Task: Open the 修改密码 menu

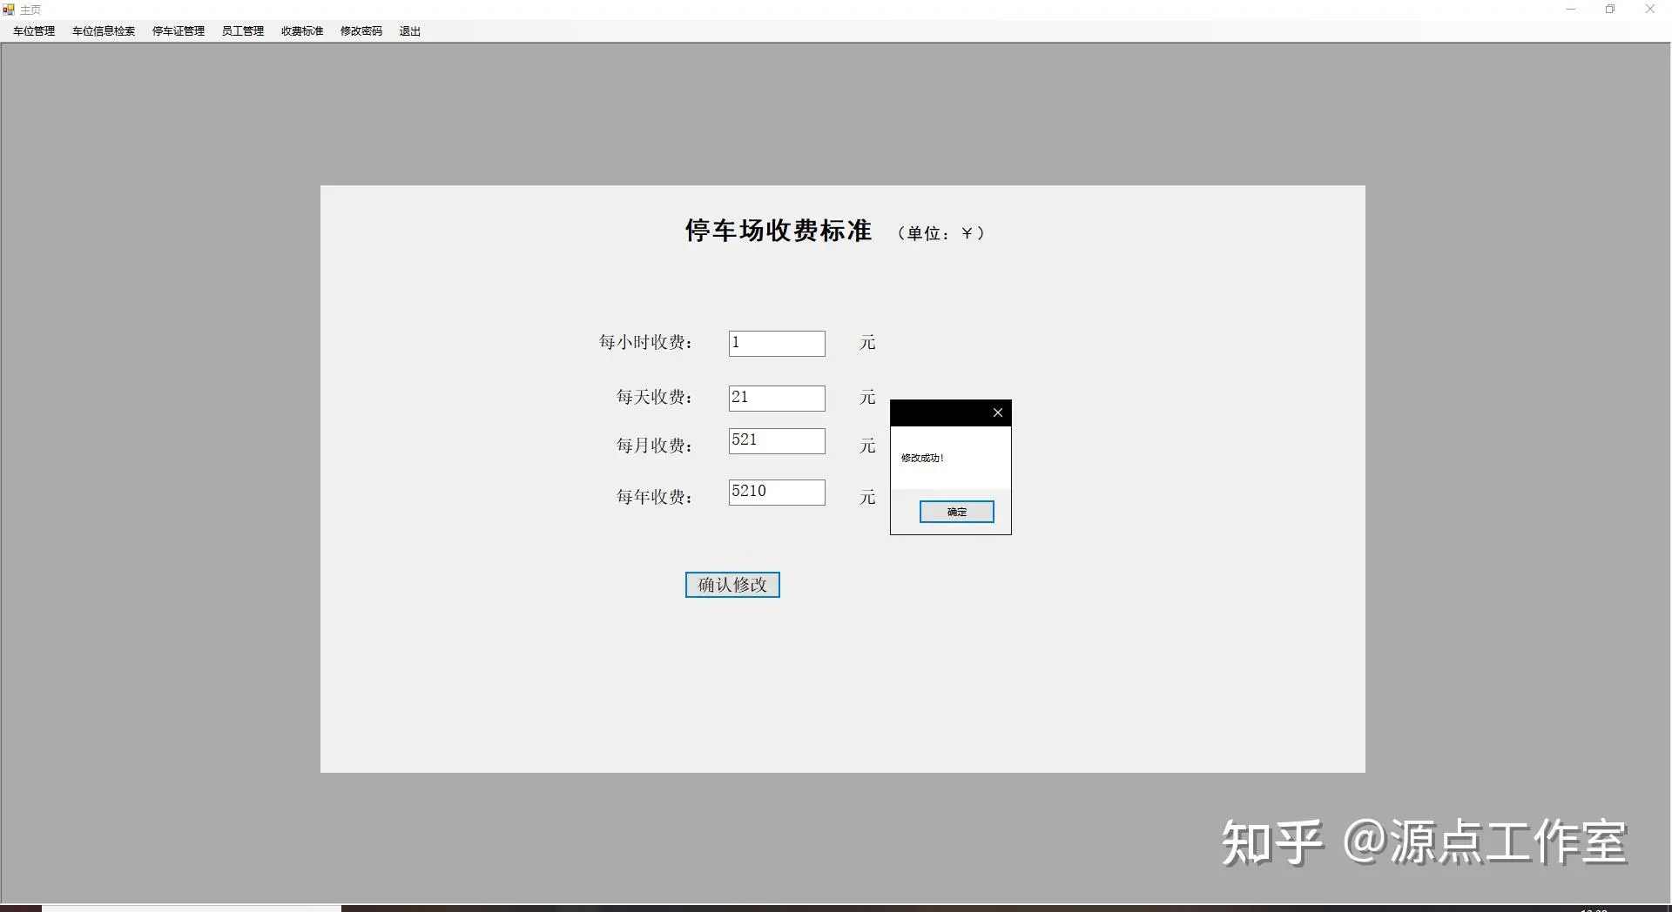Action: point(361,31)
